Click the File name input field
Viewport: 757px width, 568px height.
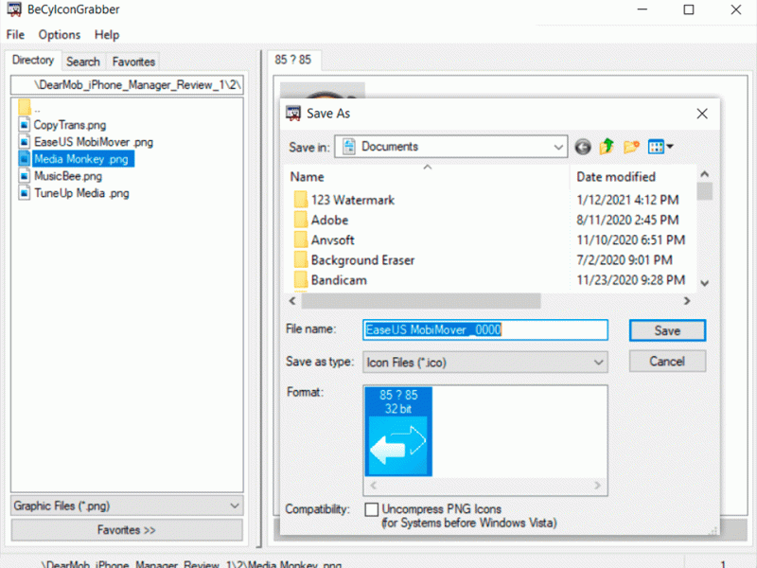click(x=485, y=329)
